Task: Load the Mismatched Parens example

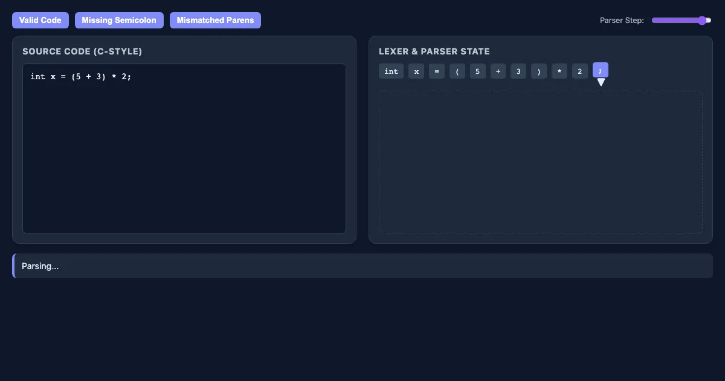Action: point(215,21)
